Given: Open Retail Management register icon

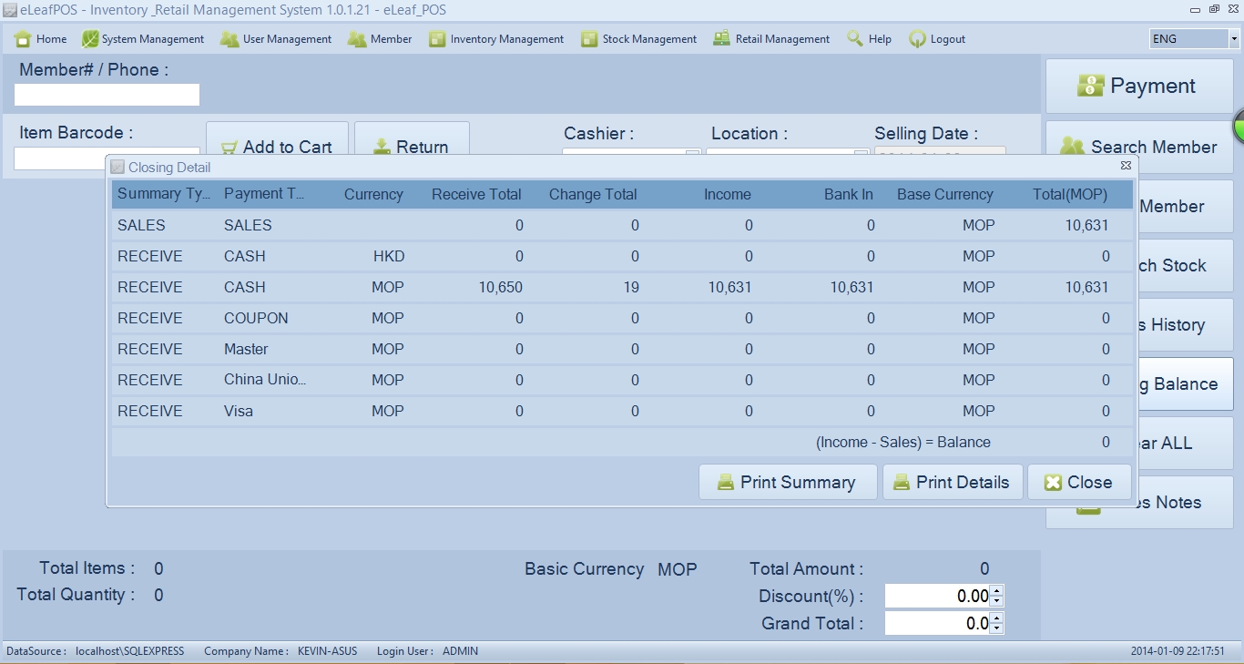Looking at the screenshot, I should pos(721,39).
